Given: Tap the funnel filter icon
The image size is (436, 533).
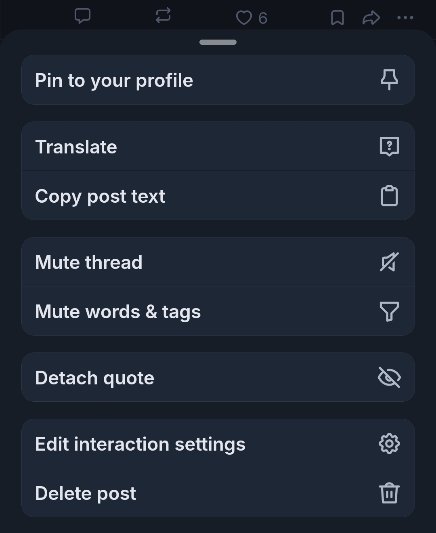Looking at the screenshot, I should (x=389, y=311).
